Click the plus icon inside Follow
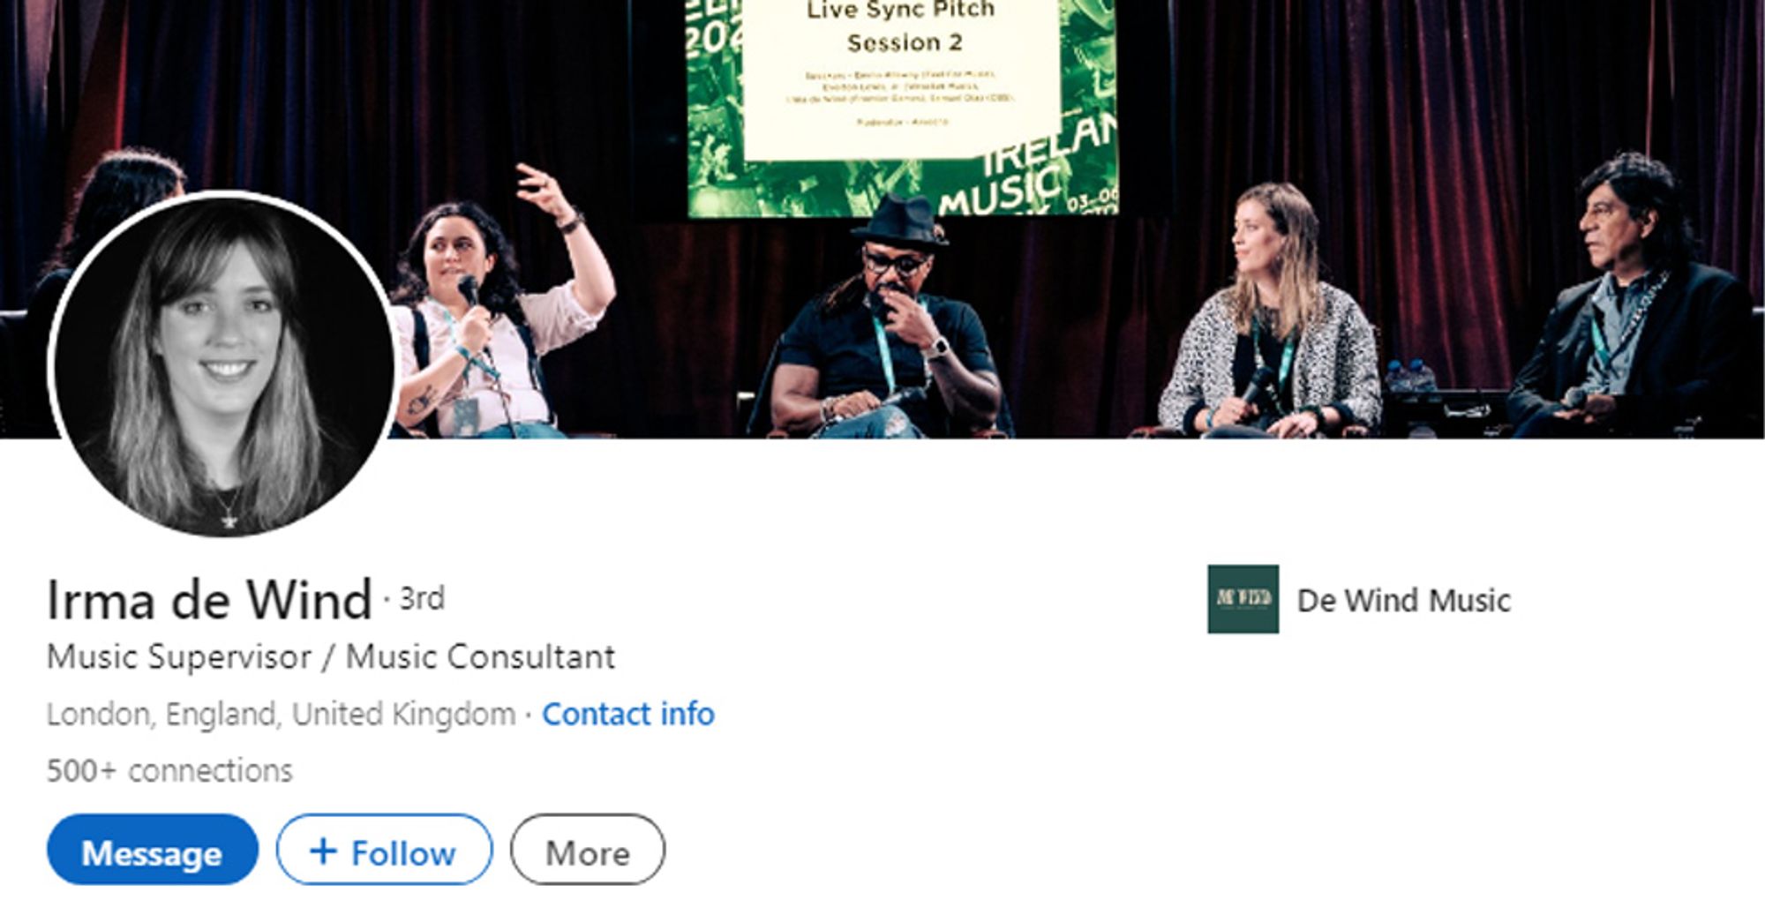This screenshot has width=1765, height=907. click(323, 851)
